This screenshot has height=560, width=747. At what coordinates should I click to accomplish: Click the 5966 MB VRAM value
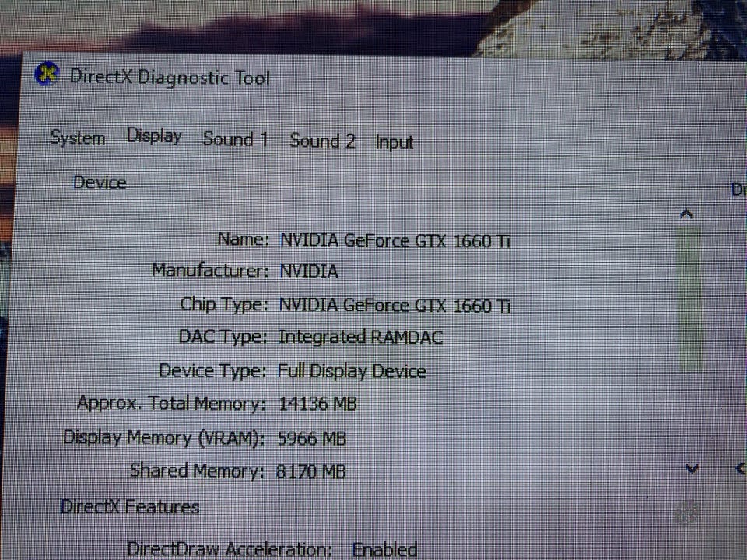tap(311, 438)
